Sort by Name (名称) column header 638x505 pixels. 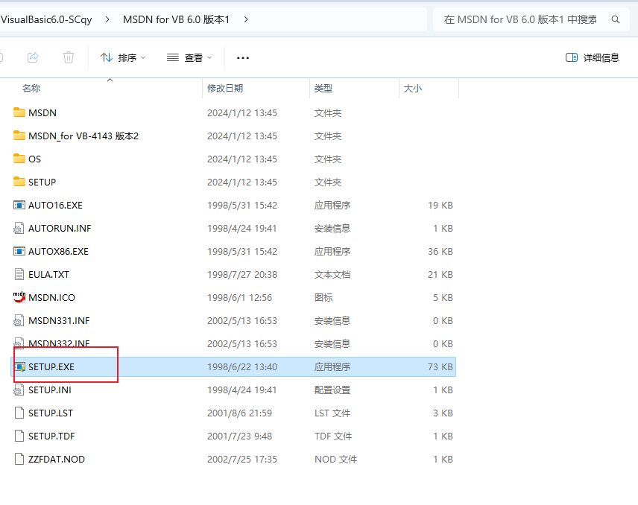pos(31,88)
